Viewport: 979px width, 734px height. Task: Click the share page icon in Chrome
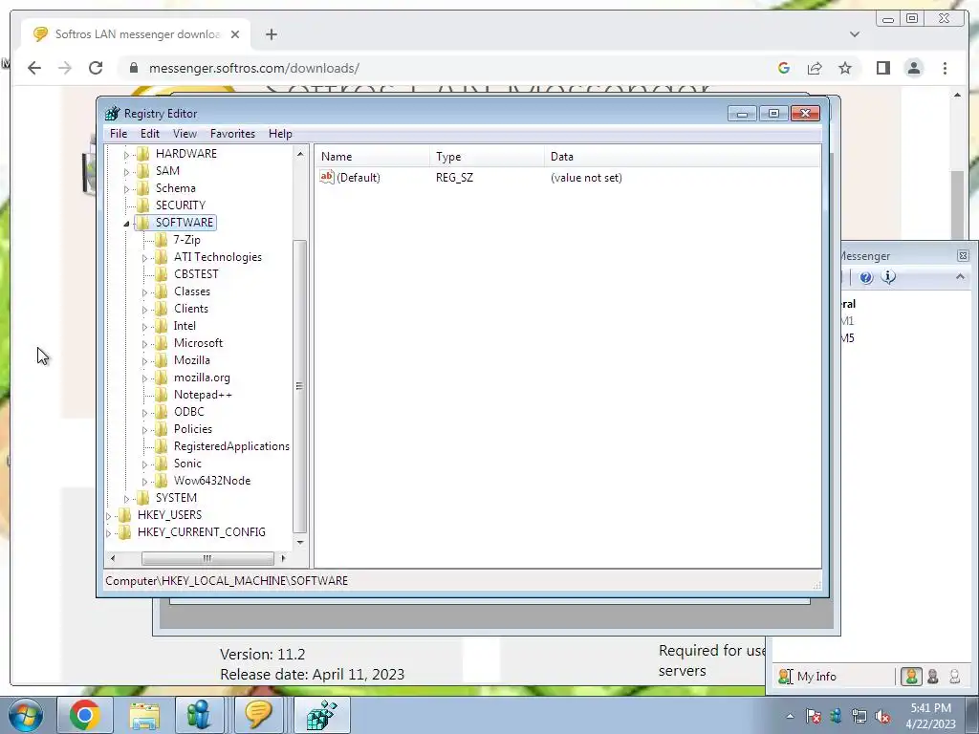pos(815,68)
